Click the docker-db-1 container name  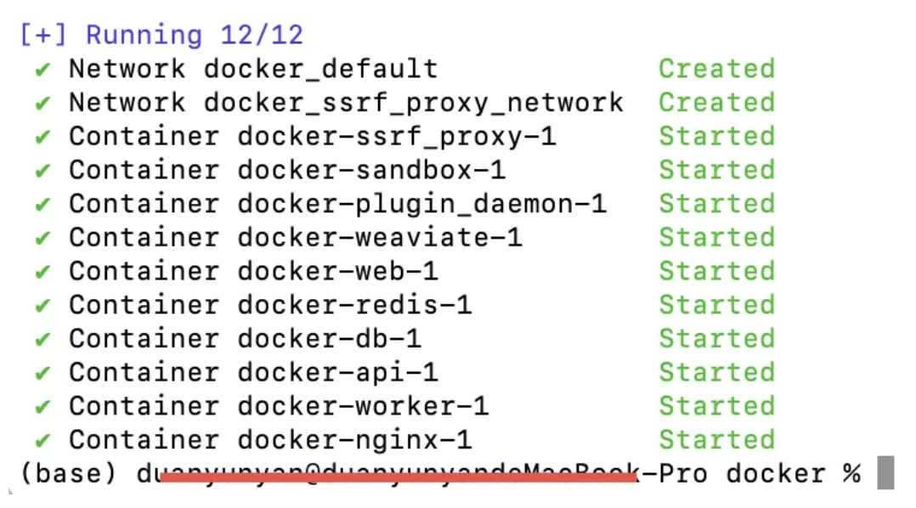click(329, 339)
